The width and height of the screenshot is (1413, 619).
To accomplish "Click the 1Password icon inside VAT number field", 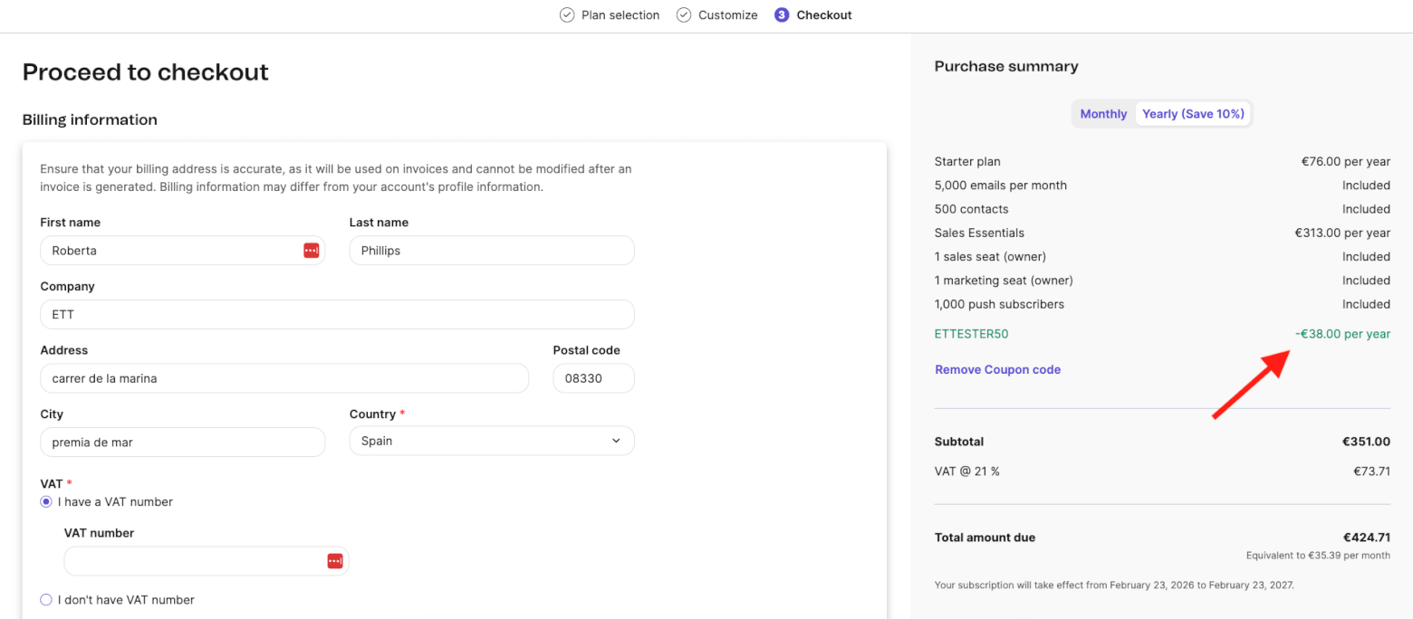I will pos(334,560).
